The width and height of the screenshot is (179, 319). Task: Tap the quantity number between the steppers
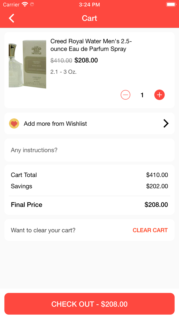(x=142, y=95)
